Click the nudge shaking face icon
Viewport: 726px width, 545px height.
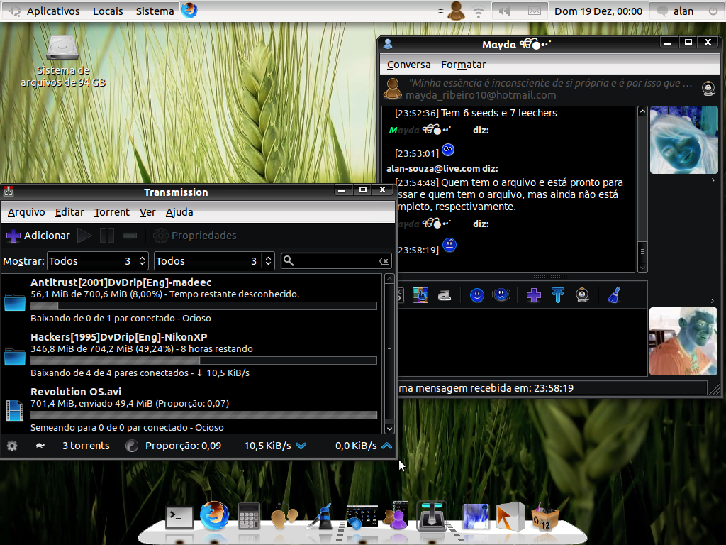click(x=501, y=295)
